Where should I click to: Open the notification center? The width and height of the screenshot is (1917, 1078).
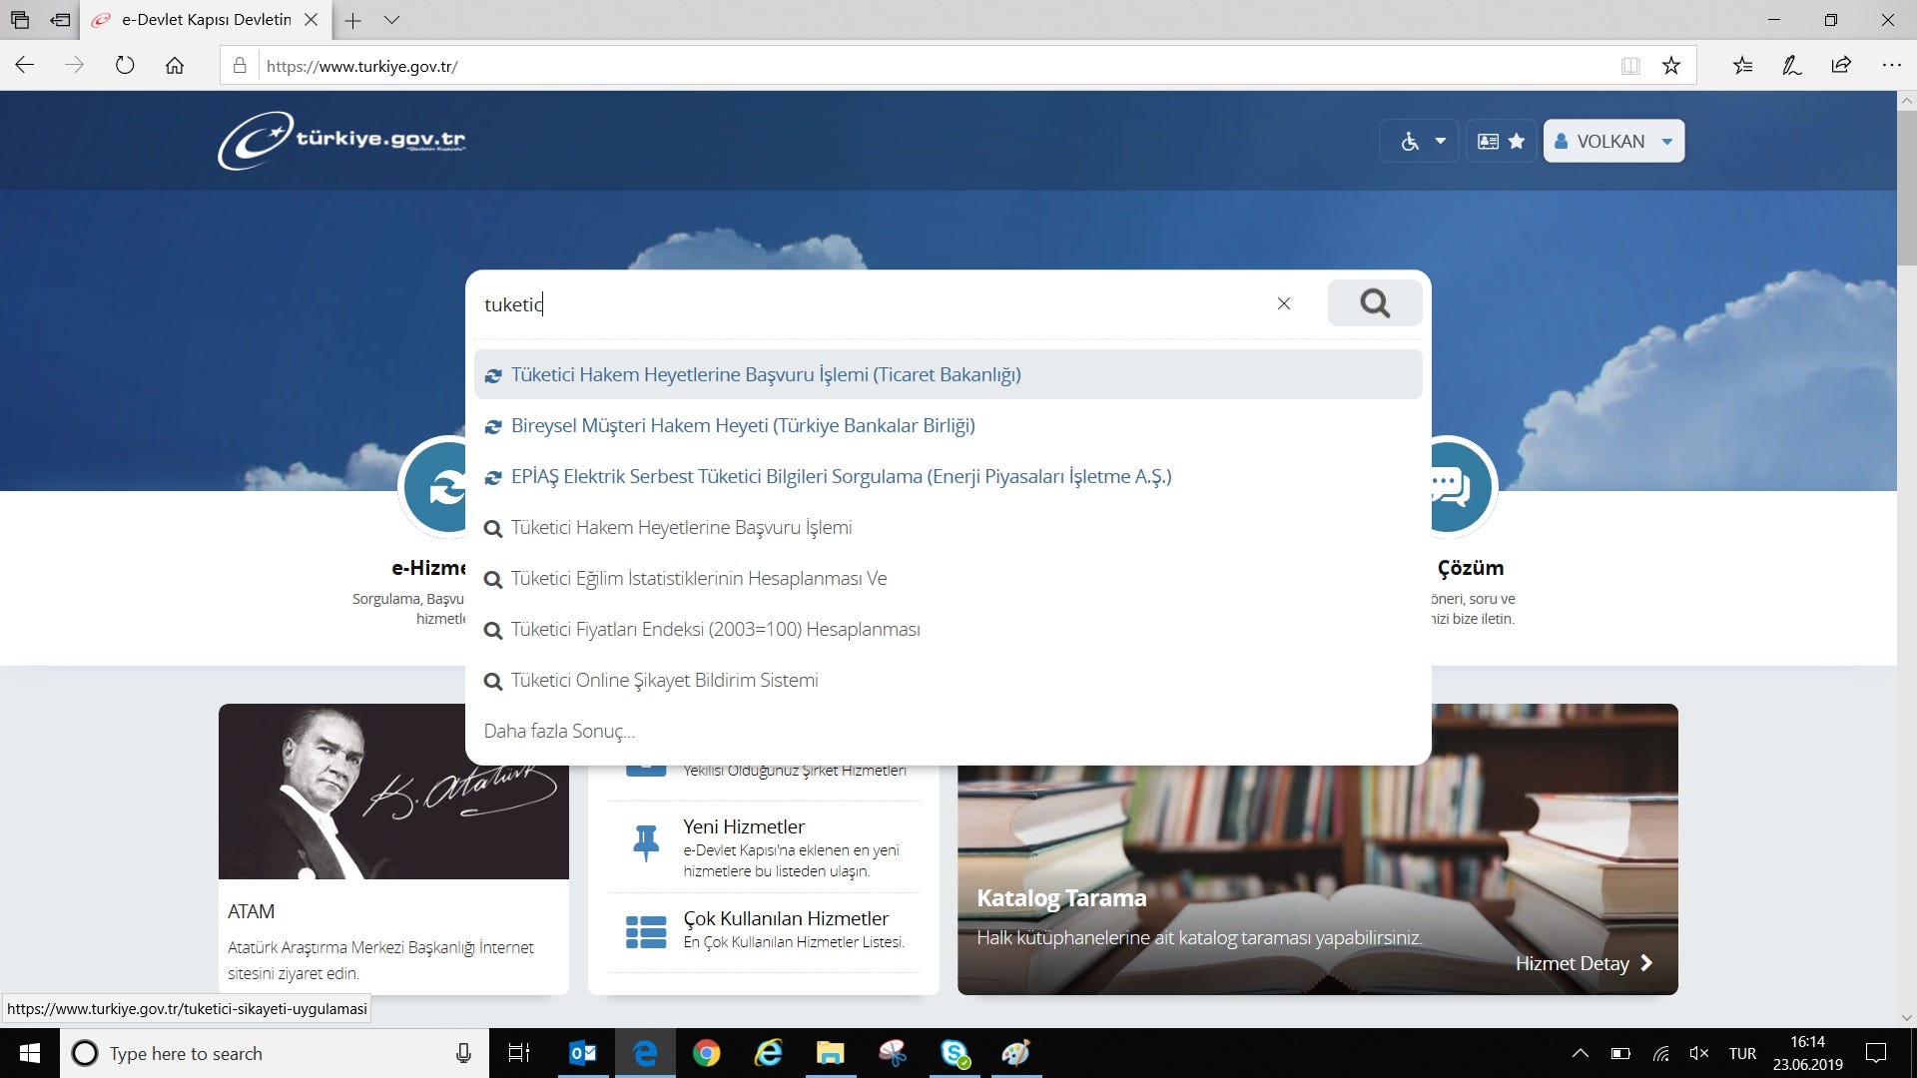[x=1876, y=1053]
